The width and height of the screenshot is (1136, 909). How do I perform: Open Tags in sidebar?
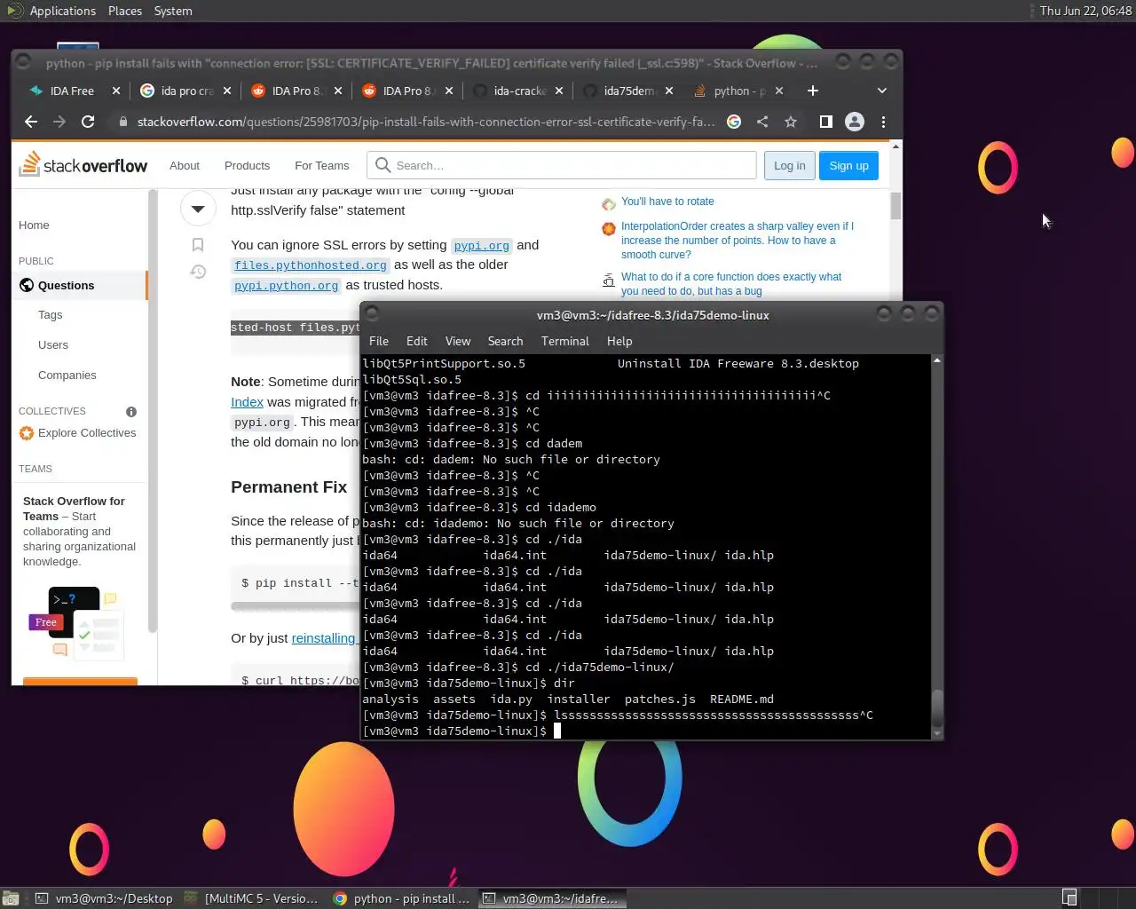pyautogui.click(x=51, y=315)
